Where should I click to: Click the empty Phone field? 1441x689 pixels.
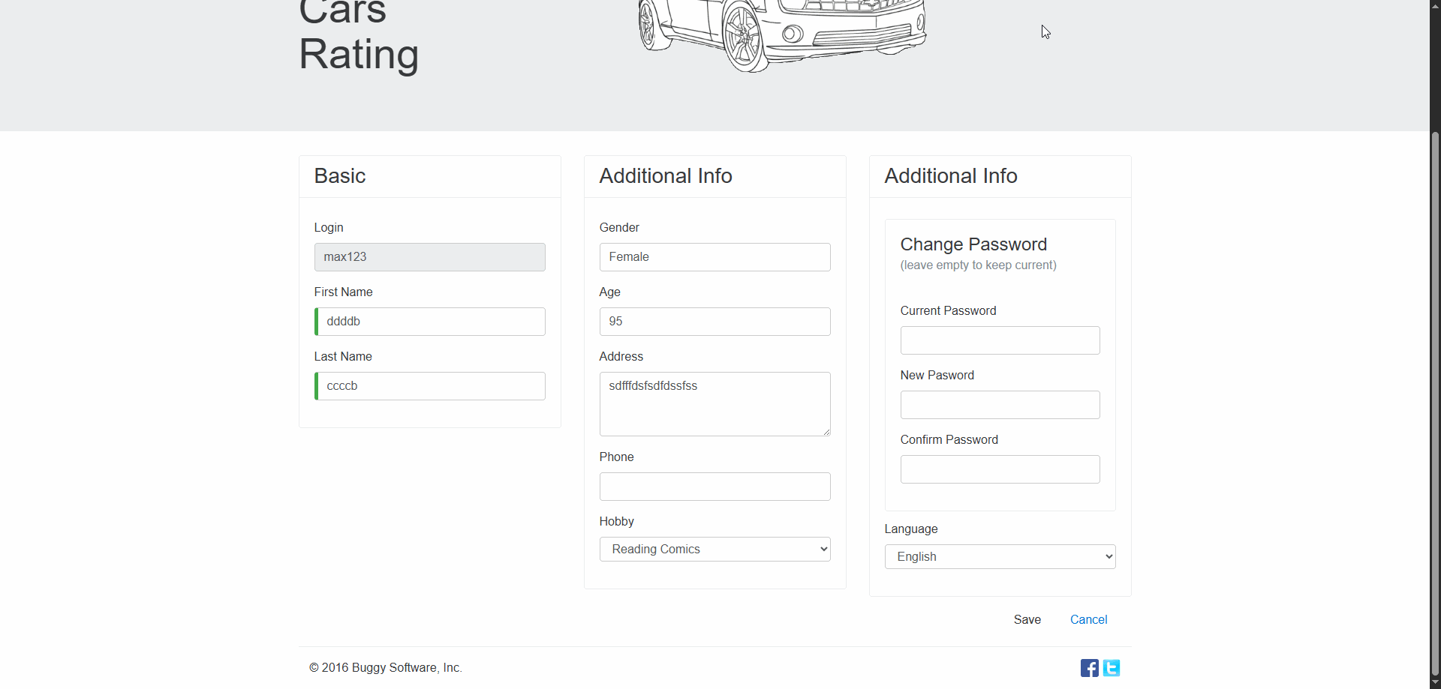(x=714, y=487)
